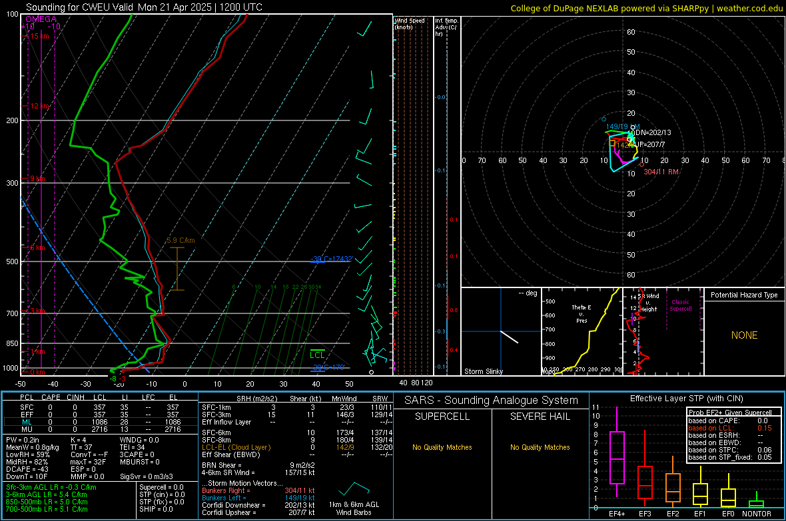Select the highlighted 'ML' parcel row
Image resolution: width=786 pixels, height=521 pixels.
101,422
